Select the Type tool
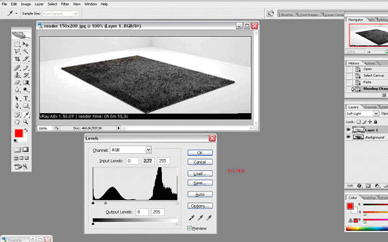This screenshot has width=388, height=242. click(x=26, y=99)
